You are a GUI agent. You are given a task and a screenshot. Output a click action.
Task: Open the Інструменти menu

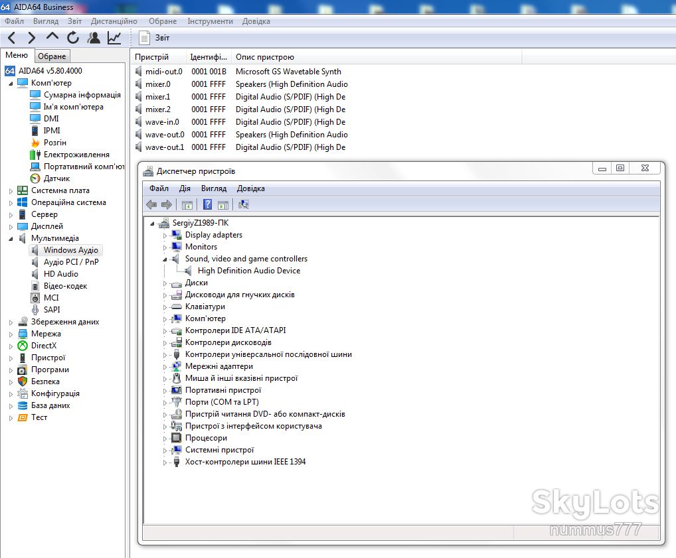point(210,21)
